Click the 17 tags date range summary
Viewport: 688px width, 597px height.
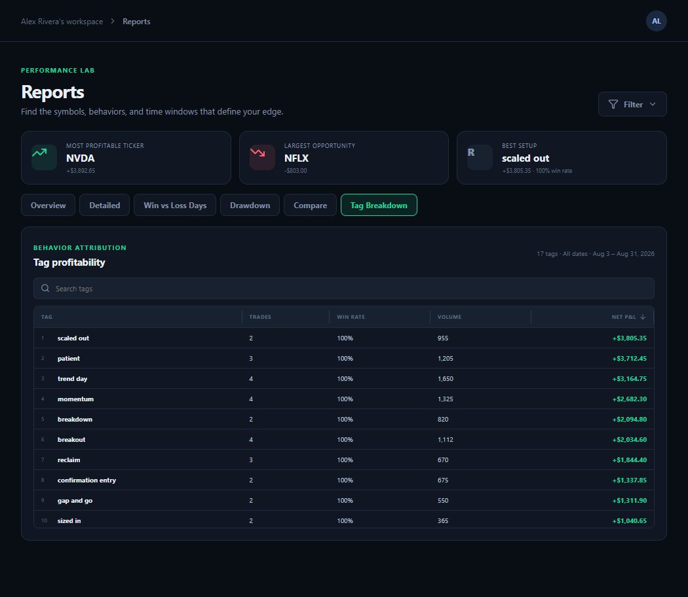pyautogui.click(x=596, y=254)
